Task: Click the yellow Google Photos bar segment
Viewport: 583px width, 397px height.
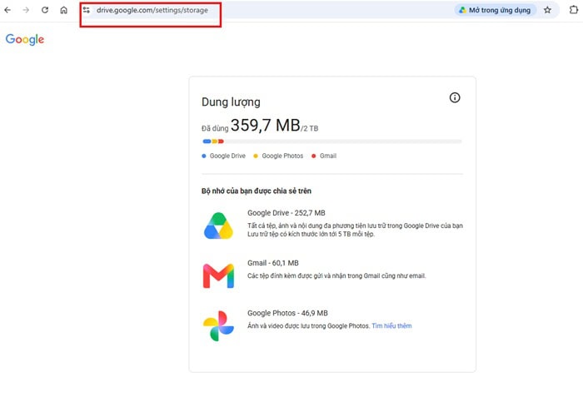Action: 215,141
